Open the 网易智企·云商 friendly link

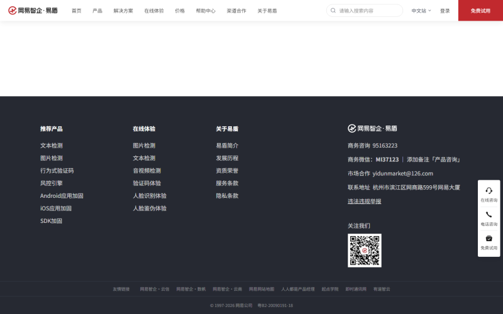point(228,289)
